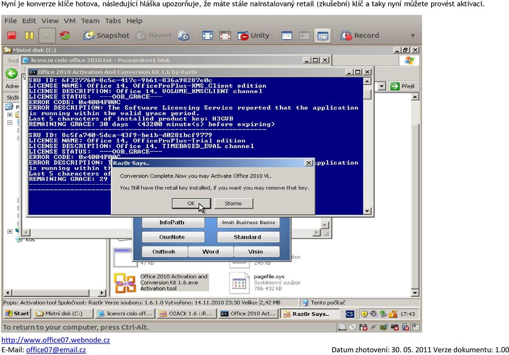Switch to Místní disk (C:) taskbar button
This screenshot has height=355, width=509.
(64, 314)
